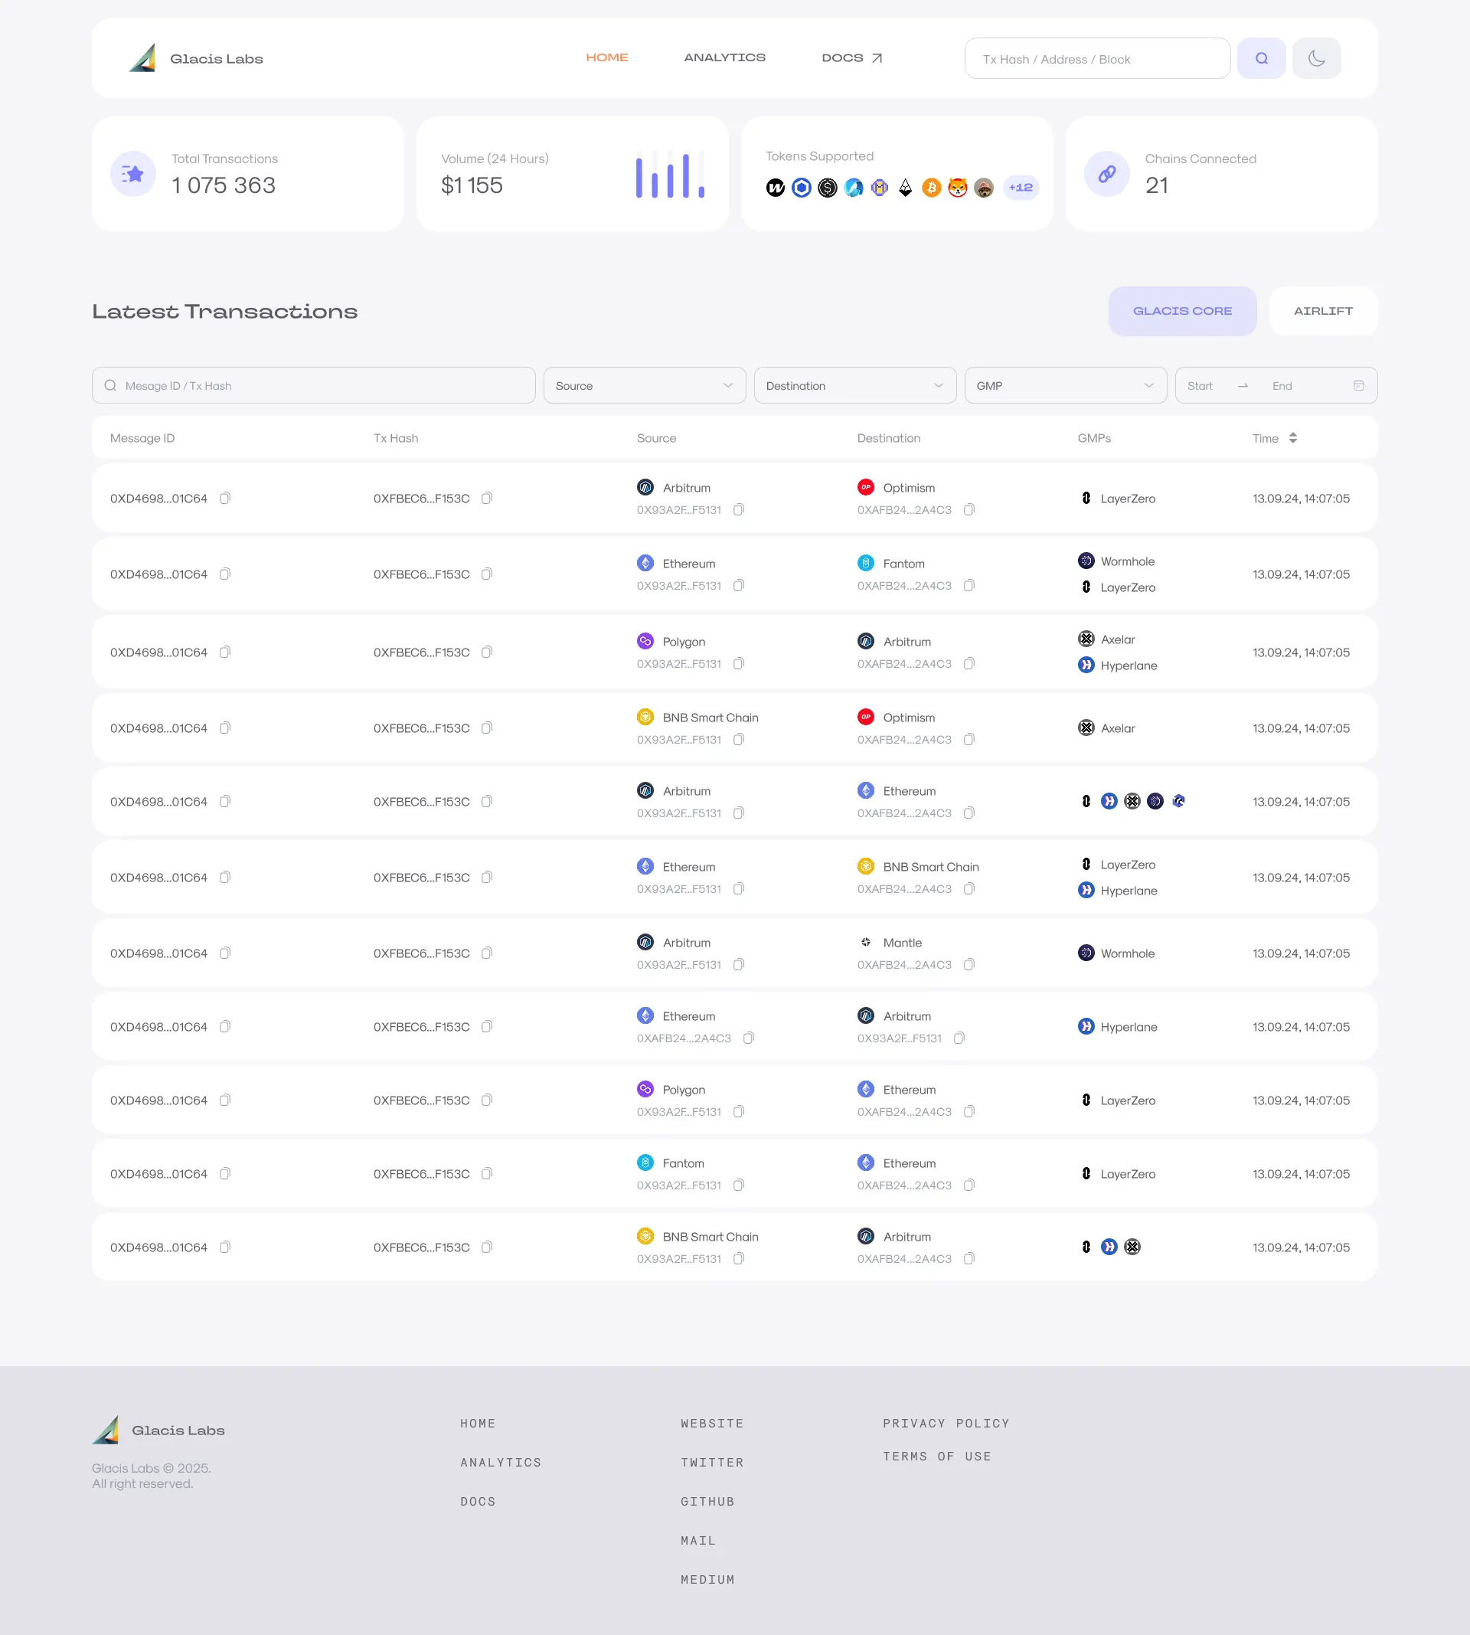Open the GMP filter dropdown
This screenshot has width=1470, height=1635.
[1064, 386]
